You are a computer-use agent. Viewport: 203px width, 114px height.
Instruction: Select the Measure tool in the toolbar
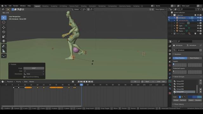(4, 51)
